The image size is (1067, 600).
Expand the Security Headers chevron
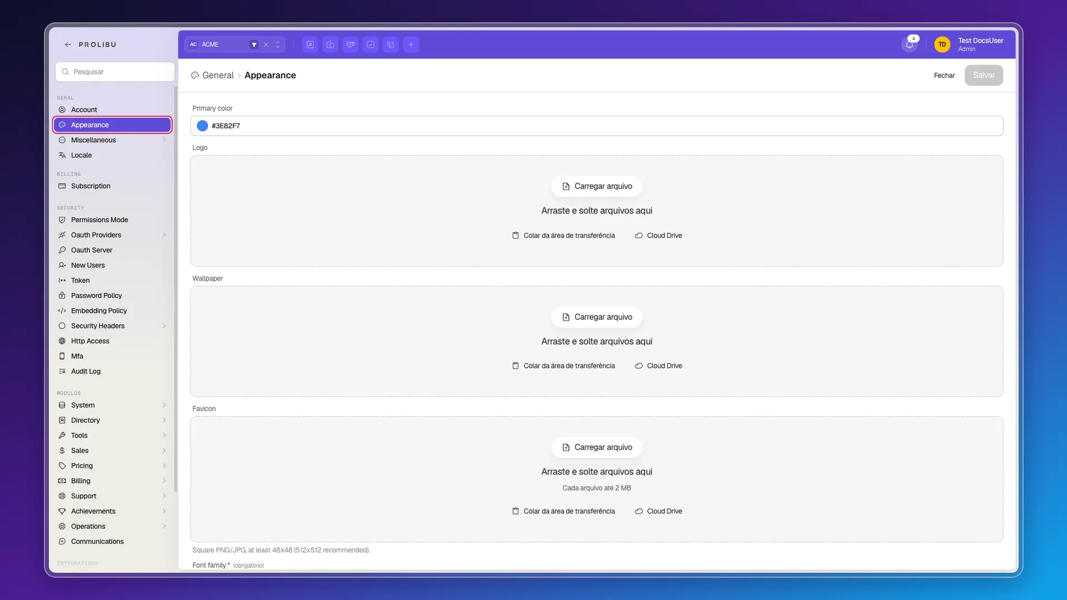tap(164, 326)
